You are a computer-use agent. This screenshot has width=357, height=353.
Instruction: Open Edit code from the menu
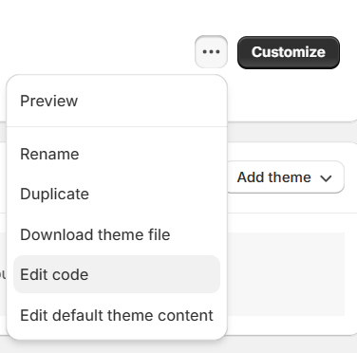(x=117, y=274)
